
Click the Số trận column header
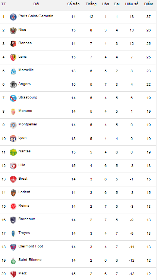(x=73, y=4)
